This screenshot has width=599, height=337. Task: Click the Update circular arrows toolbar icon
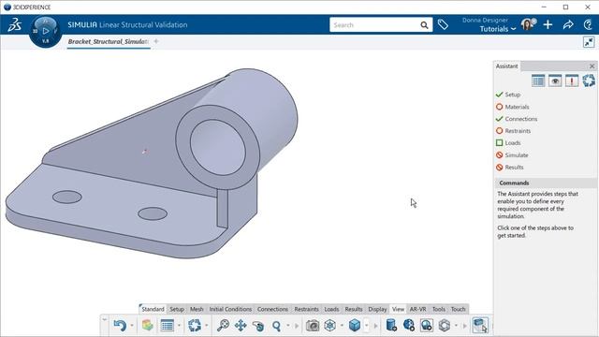pos(195,326)
